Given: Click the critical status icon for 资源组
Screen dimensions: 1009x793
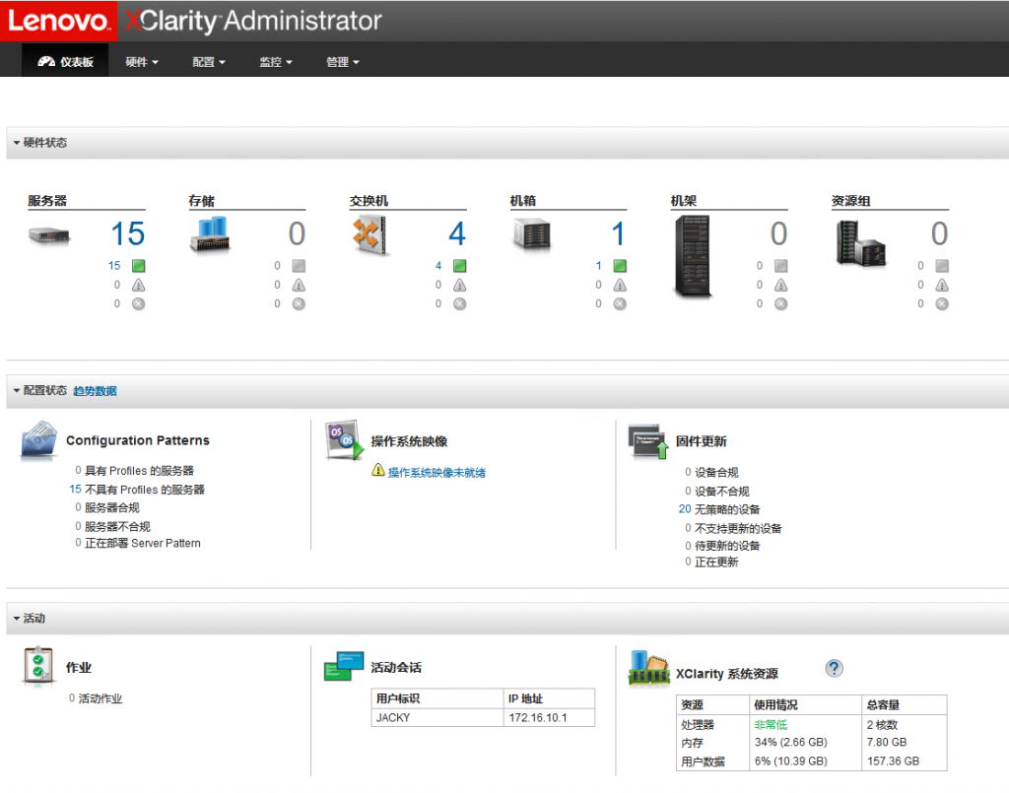Looking at the screenshot, I should click(942, 303).
